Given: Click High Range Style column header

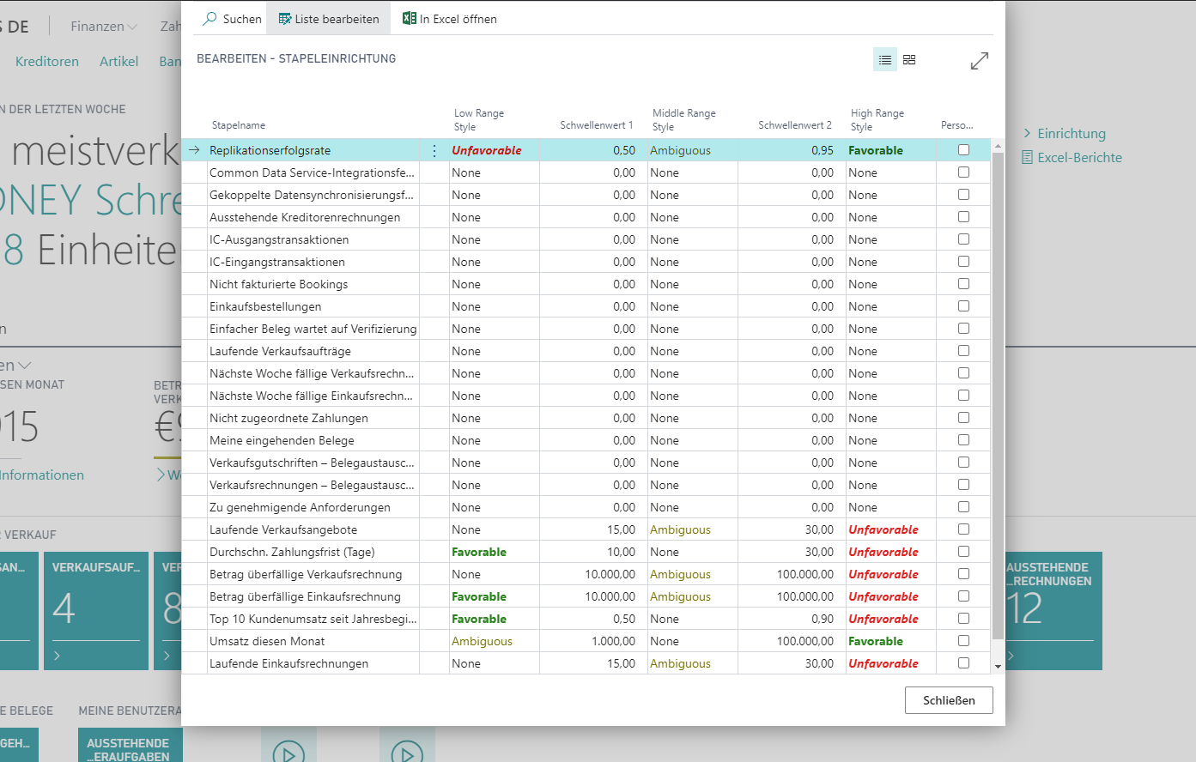Looking at the screenshot, I should (x=877, y=120).
